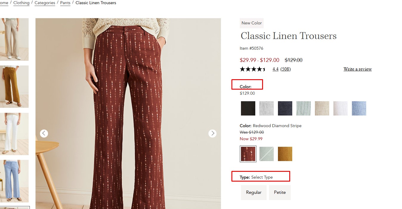The image size is (402, 209).
Task: Pick the light blue color swatch
Action: (x=359, y=108)
